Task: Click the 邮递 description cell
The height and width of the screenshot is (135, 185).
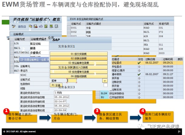Action: 39,48
